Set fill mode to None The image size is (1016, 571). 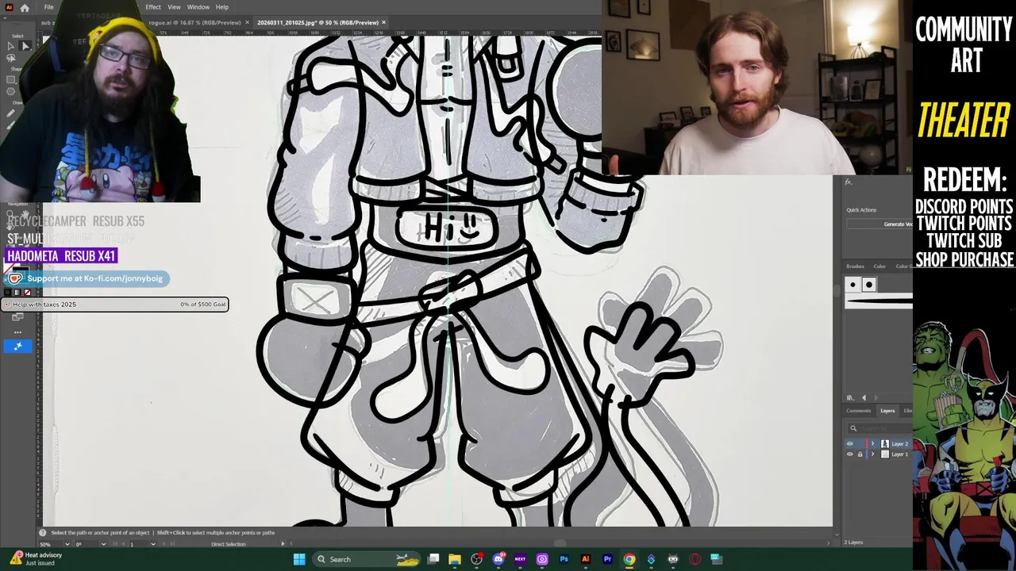click(28, 293)
